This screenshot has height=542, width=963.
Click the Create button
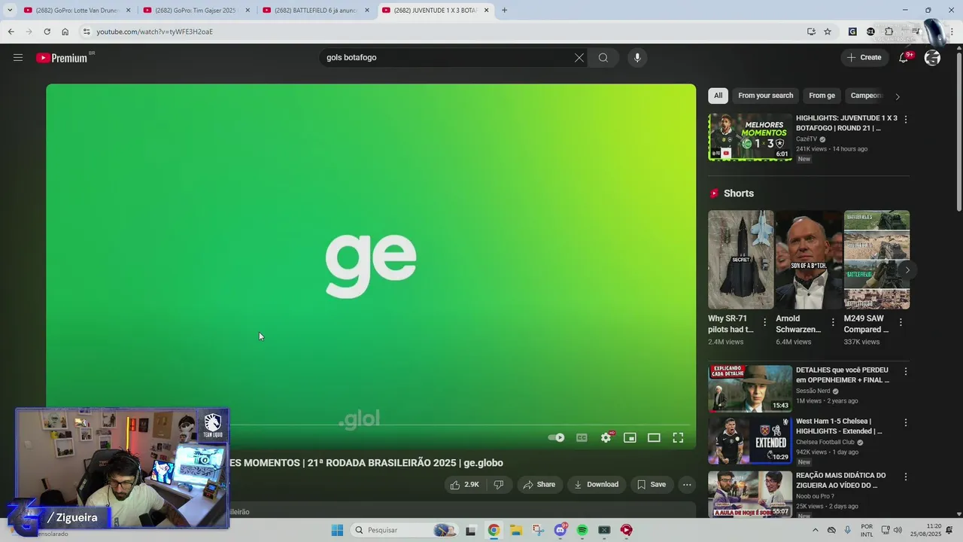(x=864, y=58)
